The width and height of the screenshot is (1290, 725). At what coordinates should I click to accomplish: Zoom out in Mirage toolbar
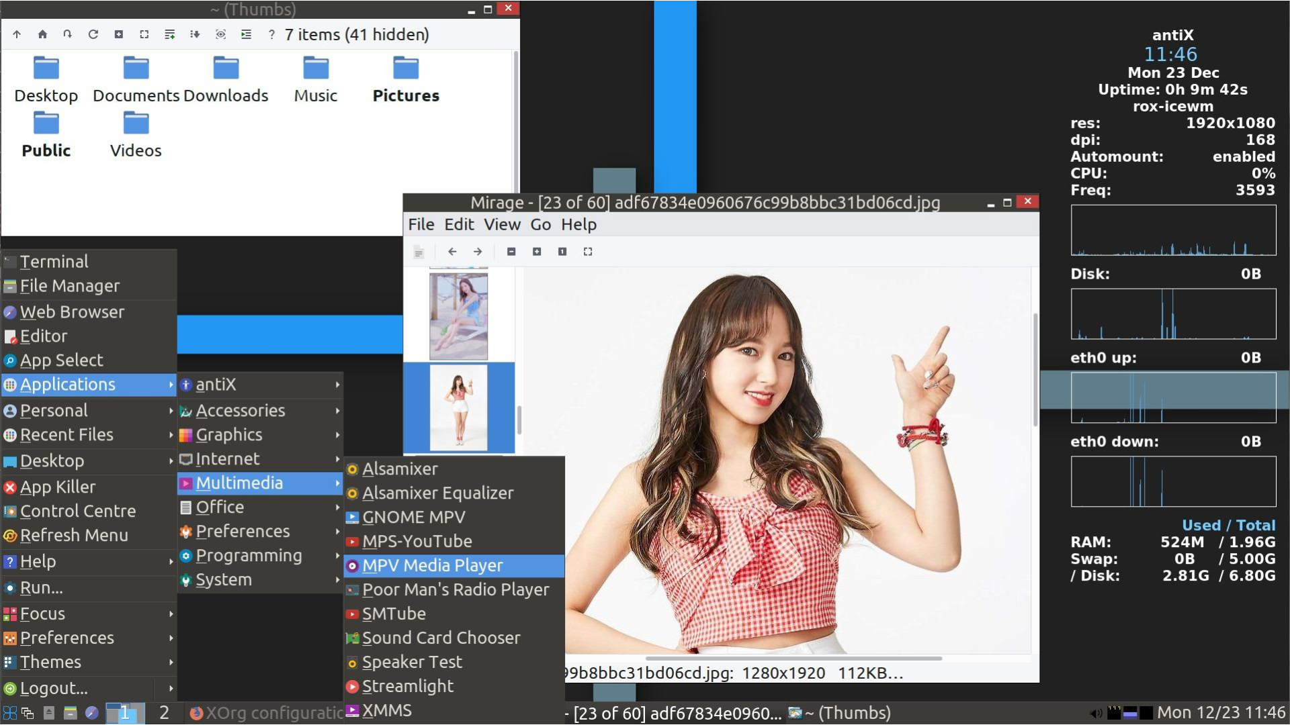511,252
